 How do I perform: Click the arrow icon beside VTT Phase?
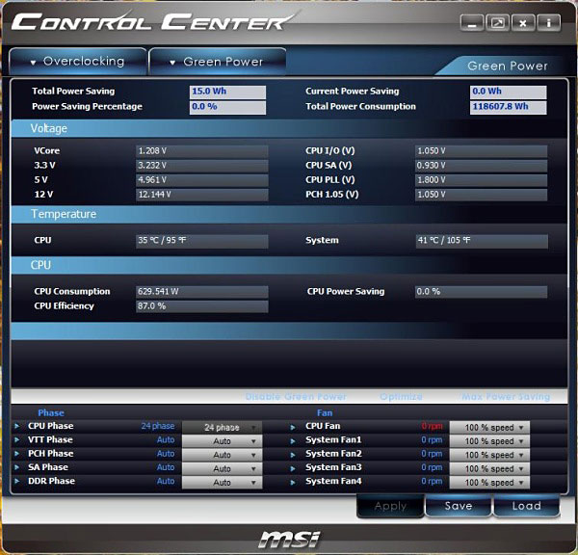(x=17, y=440)
